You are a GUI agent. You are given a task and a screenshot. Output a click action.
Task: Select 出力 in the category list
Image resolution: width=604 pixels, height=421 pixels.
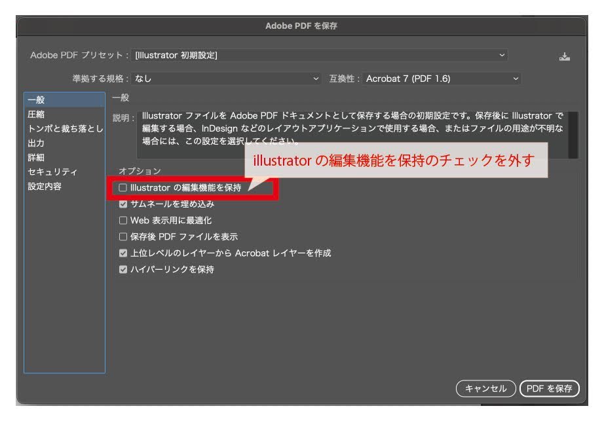64,143
